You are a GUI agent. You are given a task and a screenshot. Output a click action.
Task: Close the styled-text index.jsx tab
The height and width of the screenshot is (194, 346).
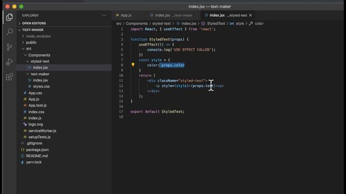[250, 15]
